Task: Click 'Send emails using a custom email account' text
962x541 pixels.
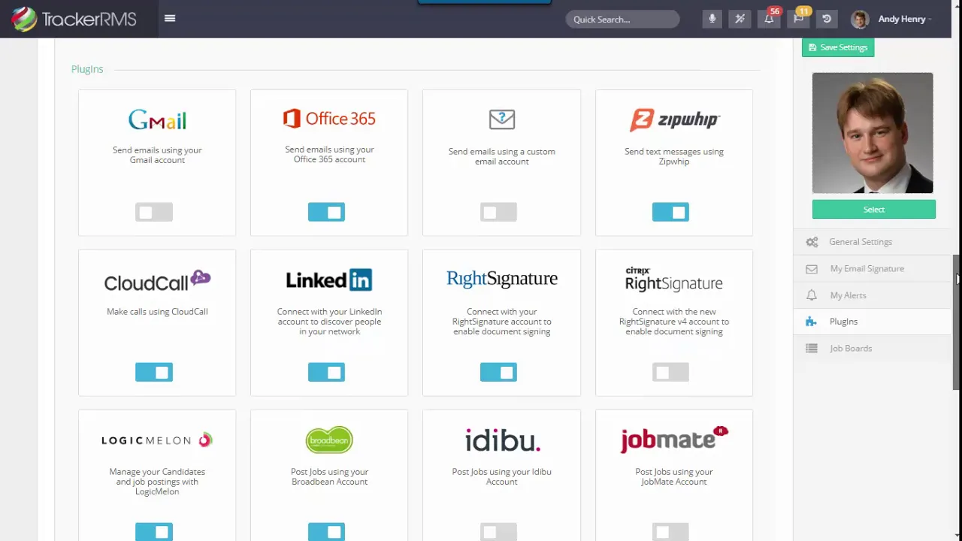Action: tap(501, 156)
